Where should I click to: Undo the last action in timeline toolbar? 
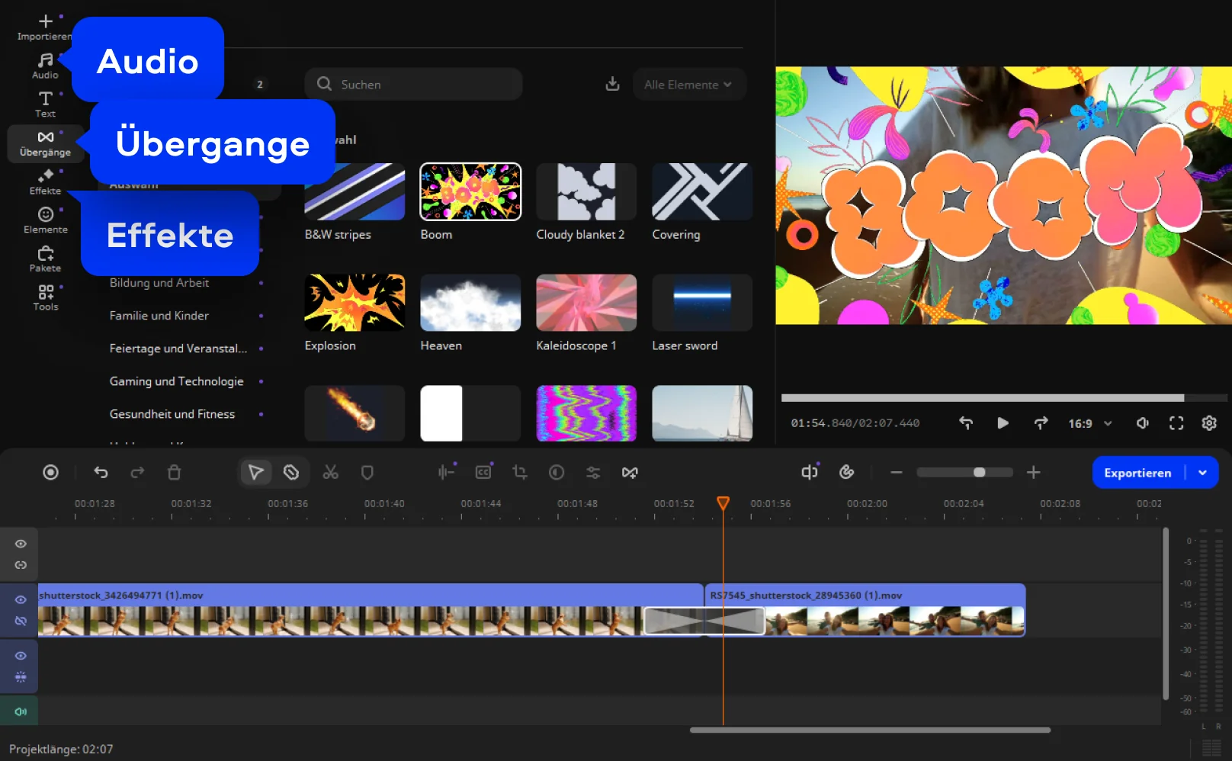pyautogui.click(x=101, y=473)
